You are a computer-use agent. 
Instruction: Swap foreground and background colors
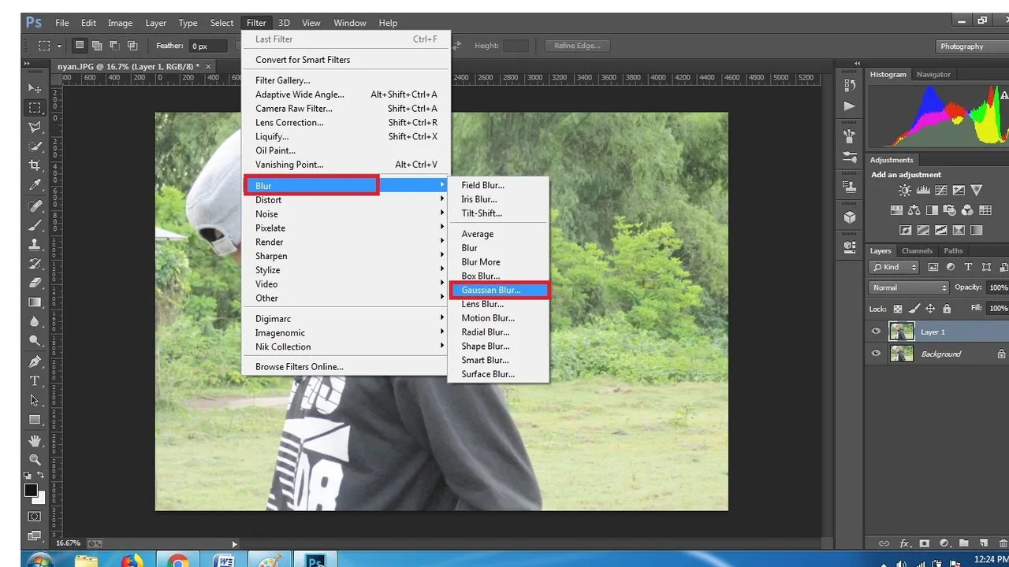pyautogui.click(x=41, y=476)
